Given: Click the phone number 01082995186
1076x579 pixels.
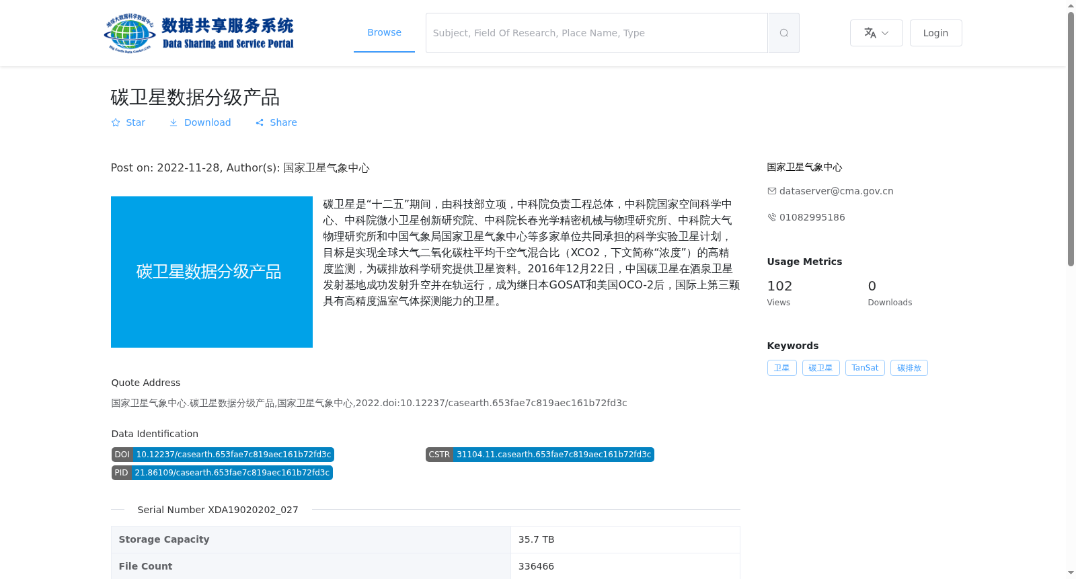Looking at the screenshot, I should [x=812, y=217].
